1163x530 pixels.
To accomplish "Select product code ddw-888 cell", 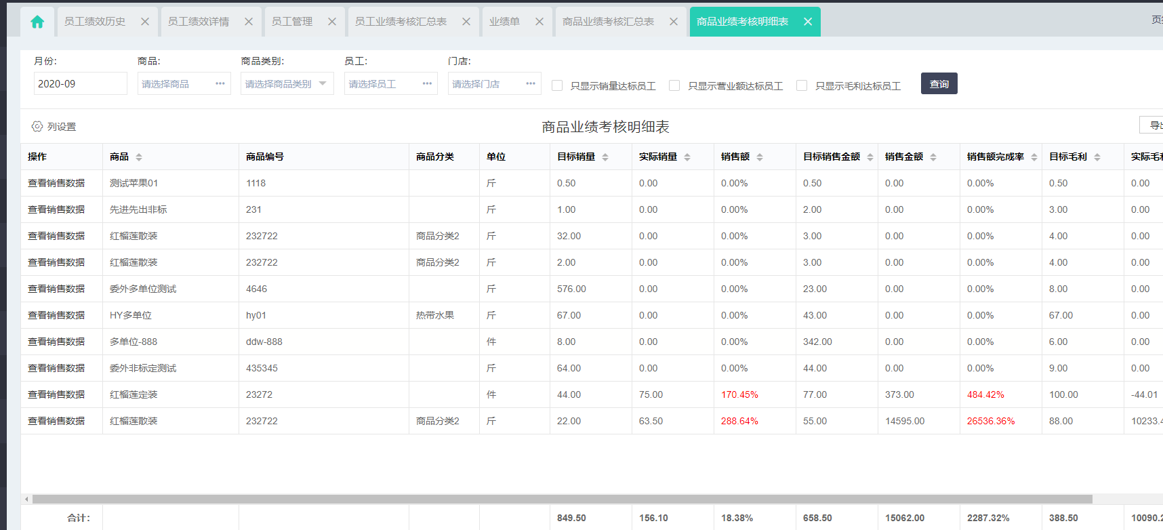I will click(x=324, y=342).
